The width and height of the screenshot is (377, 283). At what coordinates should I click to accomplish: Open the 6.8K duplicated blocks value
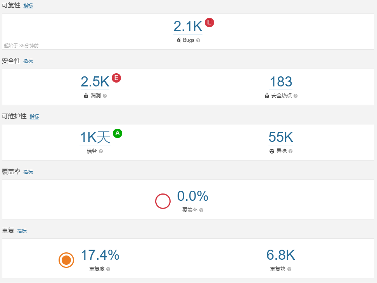point(281,255)
